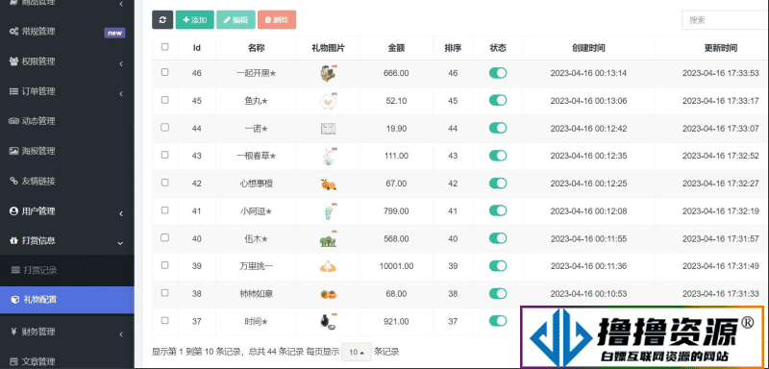Viewport: 769px width, 369px height.
Task: Click chevron beside 打赏信息
Action: click(121, 243)
